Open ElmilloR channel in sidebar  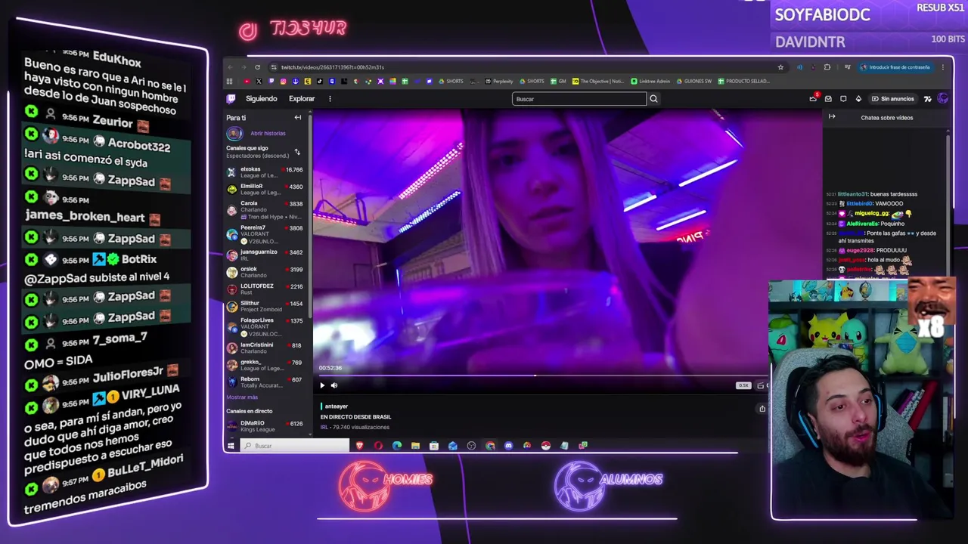(265, 189)
